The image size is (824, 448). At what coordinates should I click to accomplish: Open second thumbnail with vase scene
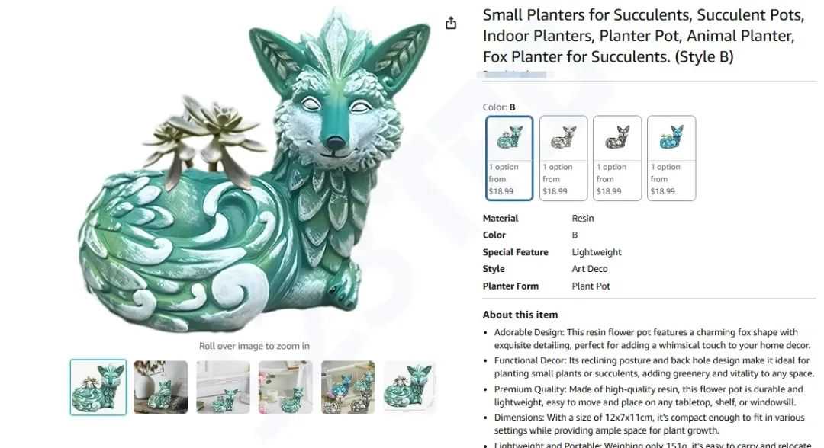160,387
